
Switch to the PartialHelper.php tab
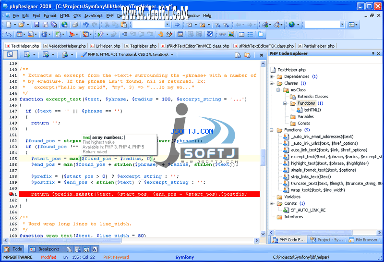(x=316, y=46)
